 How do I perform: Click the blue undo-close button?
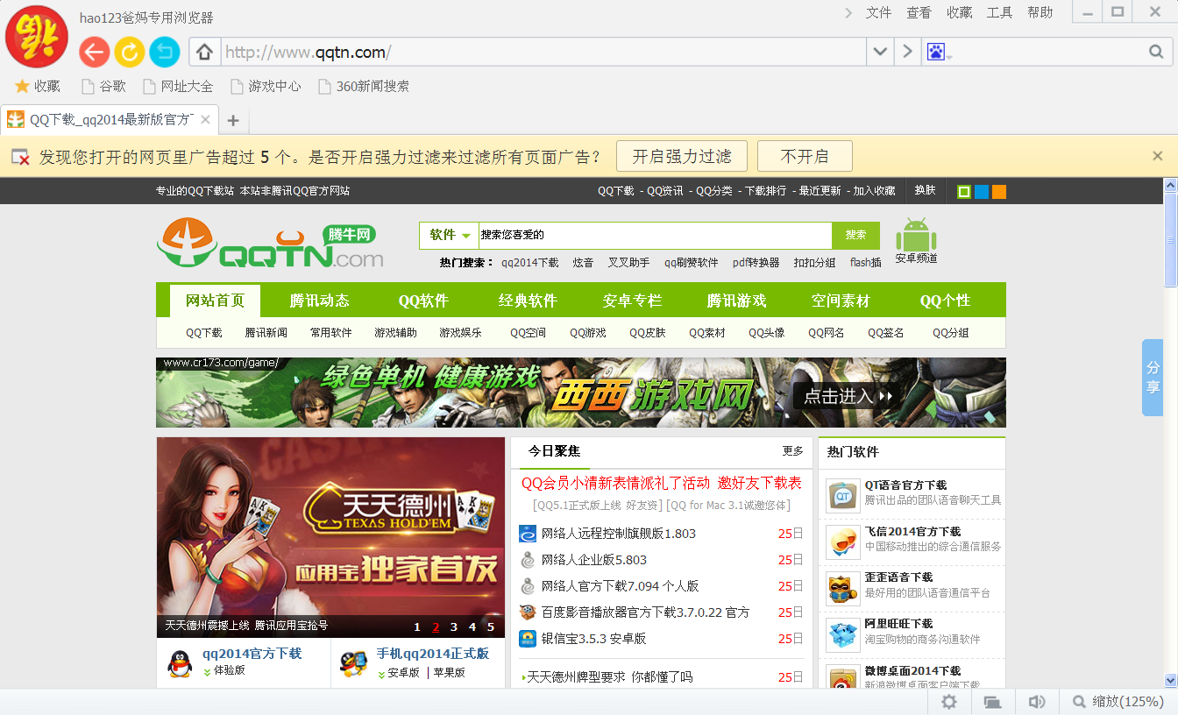[164, 53]
